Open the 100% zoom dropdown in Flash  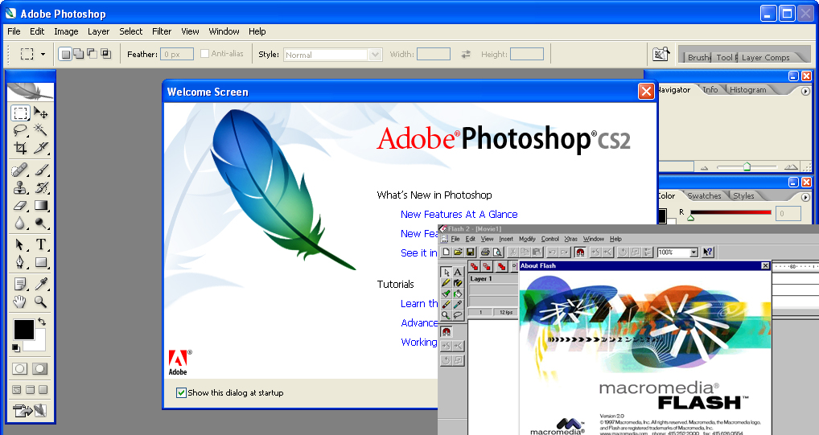(693, 252)
